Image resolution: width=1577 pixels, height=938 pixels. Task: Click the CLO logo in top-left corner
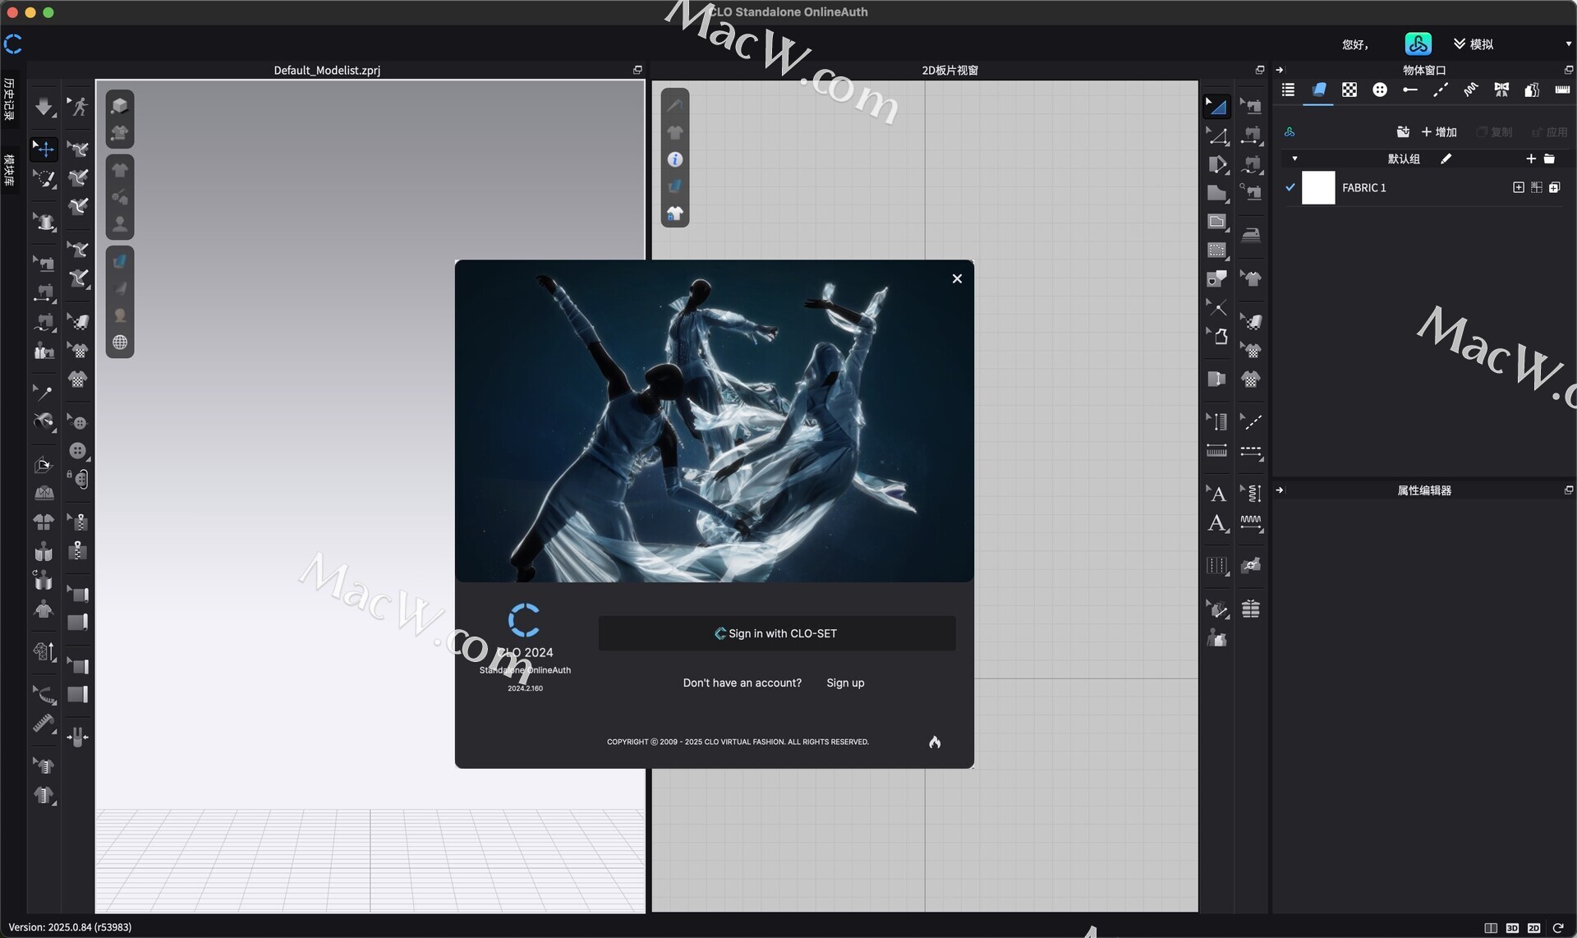13,44
